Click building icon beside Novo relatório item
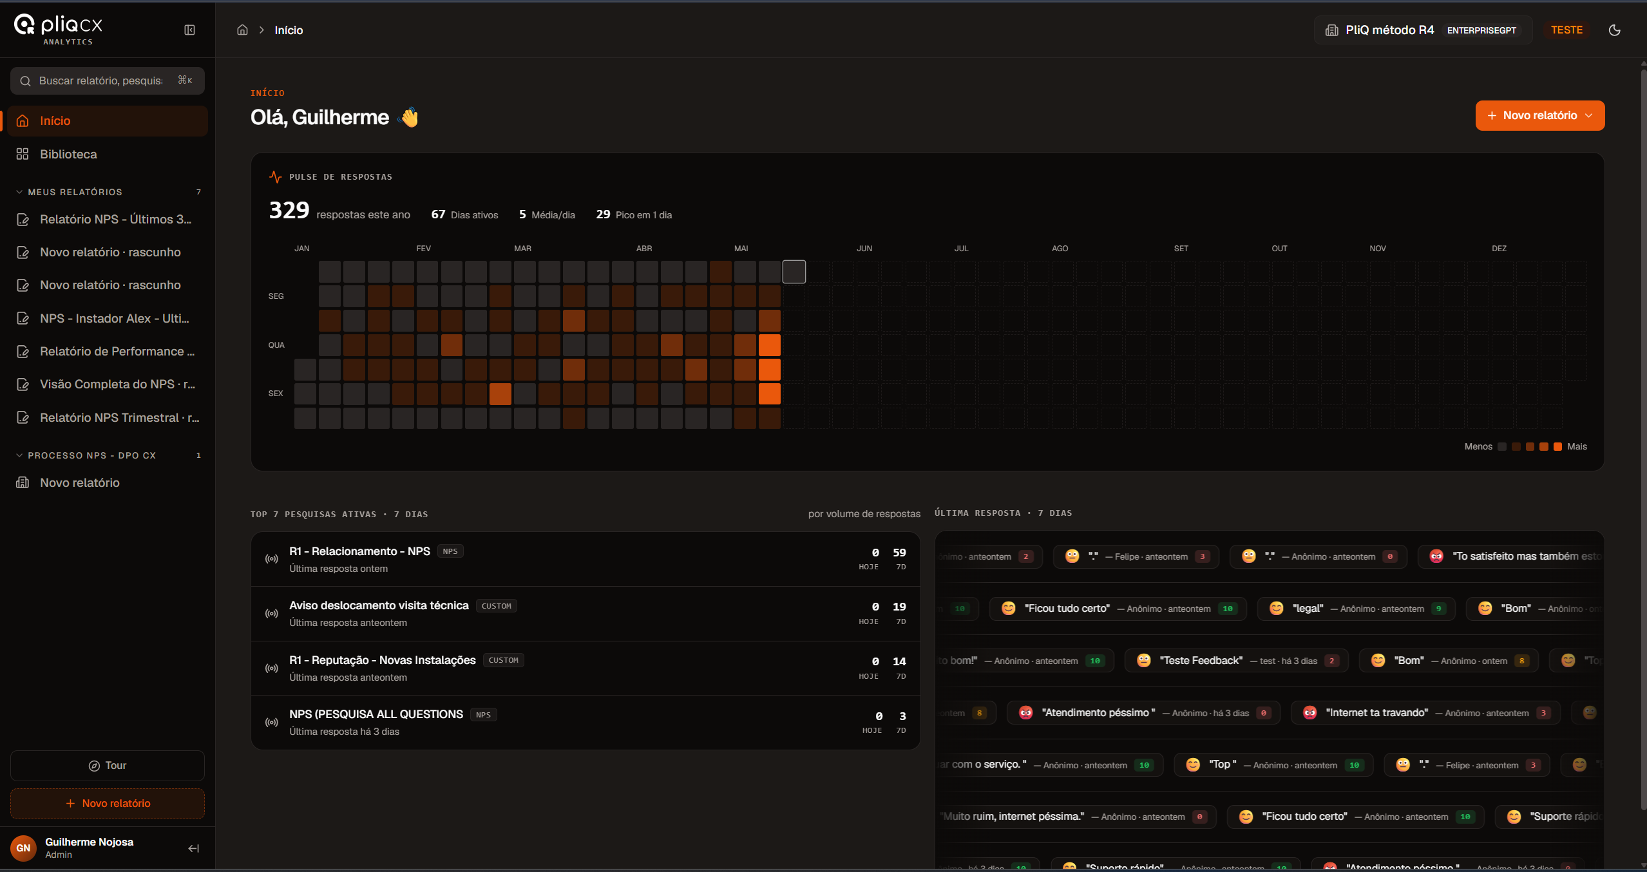1647x872 pixels. coord(23,482)
